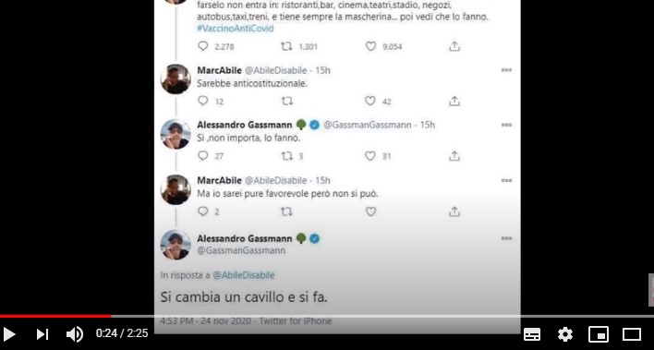This screenshot has height=350, width=654.
Task: Like the 'Sarebbe anticostituzionale' tweet
Action: point(370,101)
